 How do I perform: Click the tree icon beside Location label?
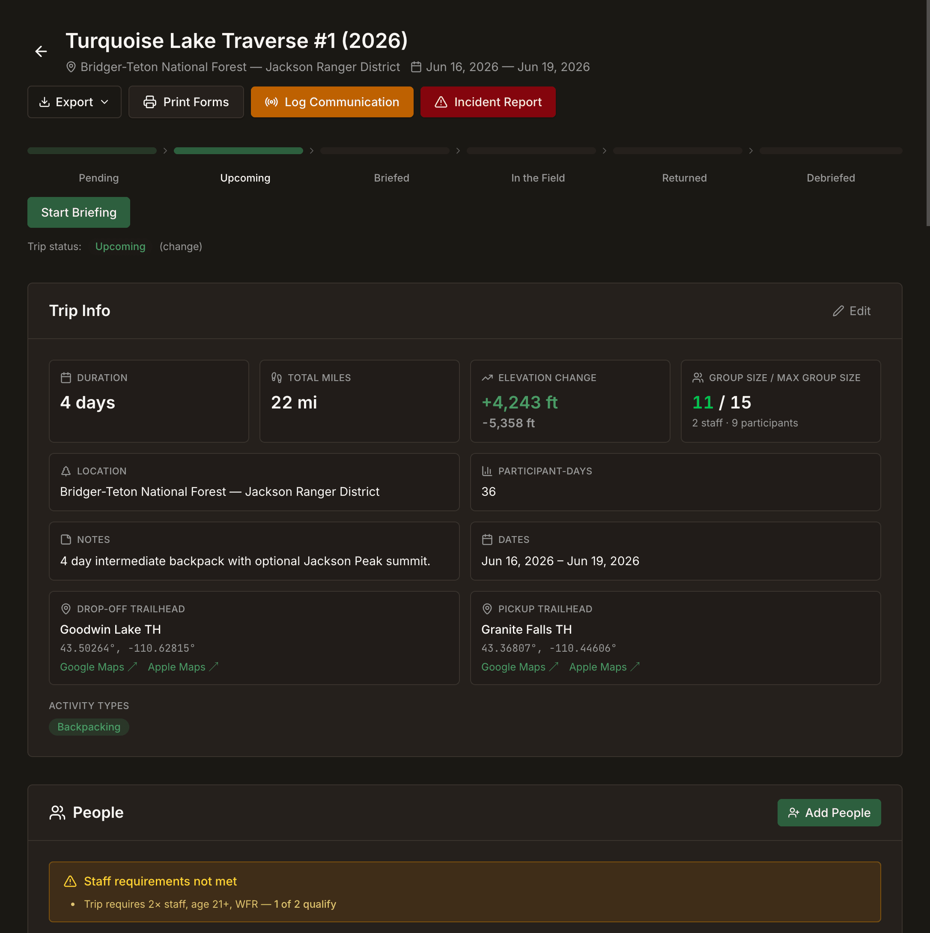66,471
